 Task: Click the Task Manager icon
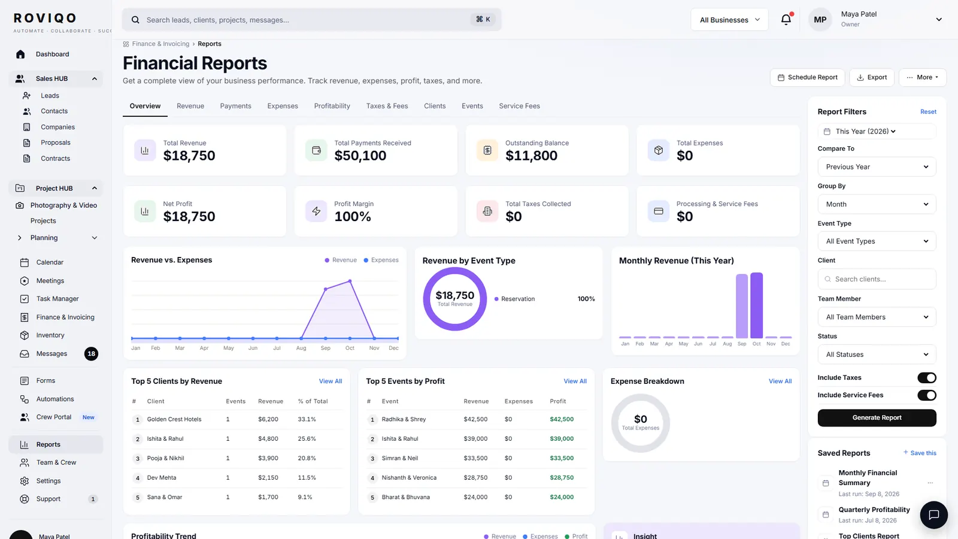(25, 299)
